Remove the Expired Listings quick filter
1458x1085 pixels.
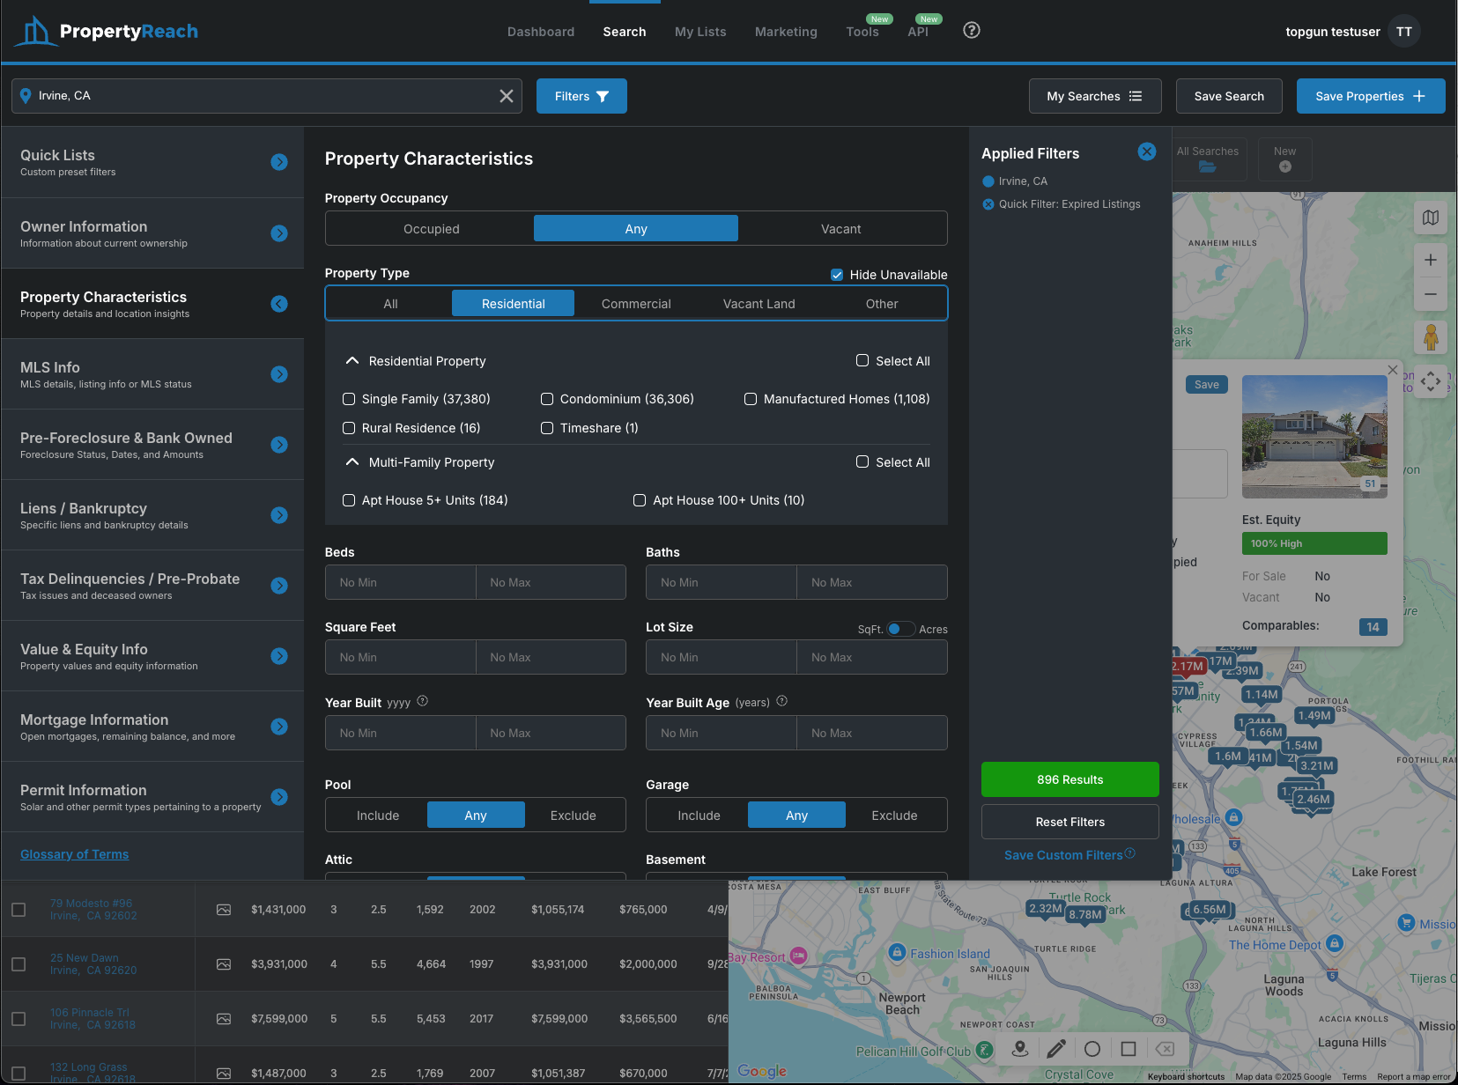pos(988,204)
